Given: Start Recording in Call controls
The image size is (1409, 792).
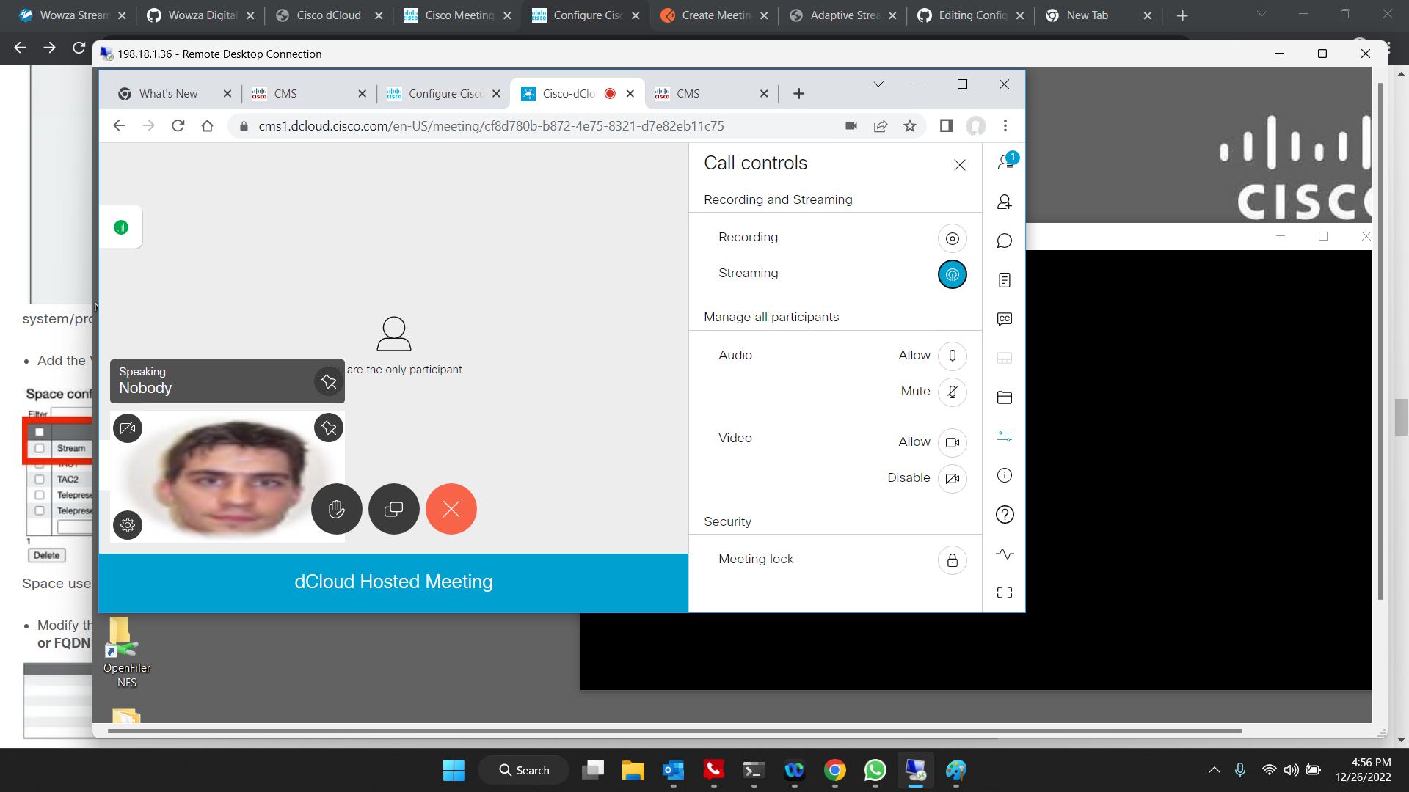Looking at the screenshot, I should (952, 238).
